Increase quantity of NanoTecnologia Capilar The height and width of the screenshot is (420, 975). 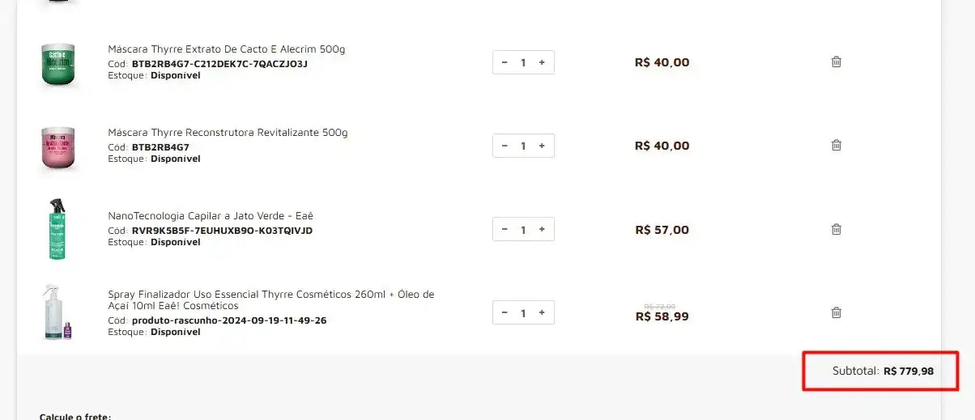click(x=542, y=229)
